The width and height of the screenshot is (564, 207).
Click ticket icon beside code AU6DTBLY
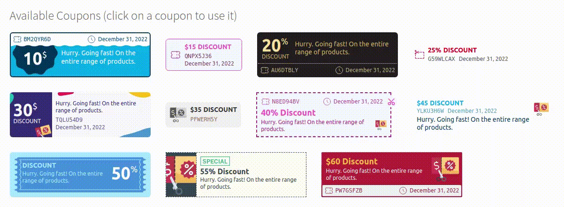265,70
